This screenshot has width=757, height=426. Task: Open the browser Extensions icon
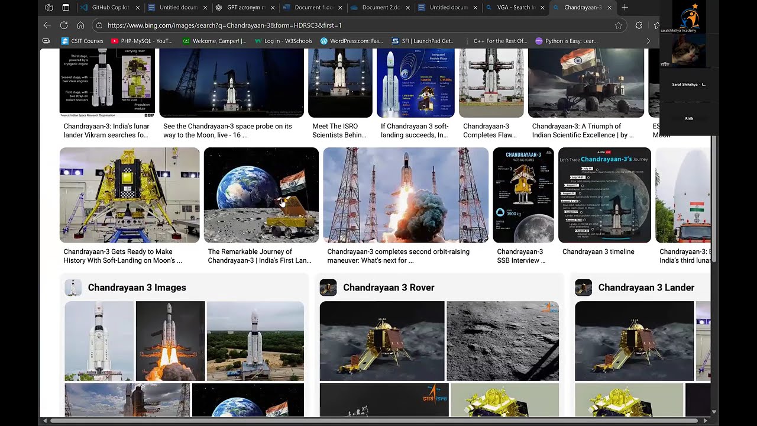click(639, 25)
